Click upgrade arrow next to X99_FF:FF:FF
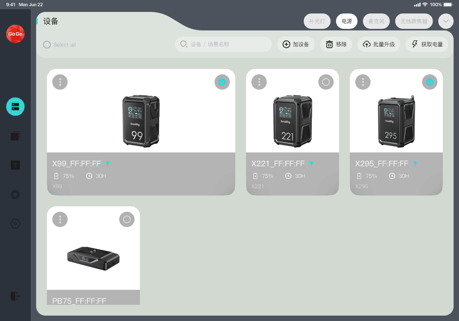Image resolution: width=459 pixels, height=321 pixels. [x=108, y=164]
